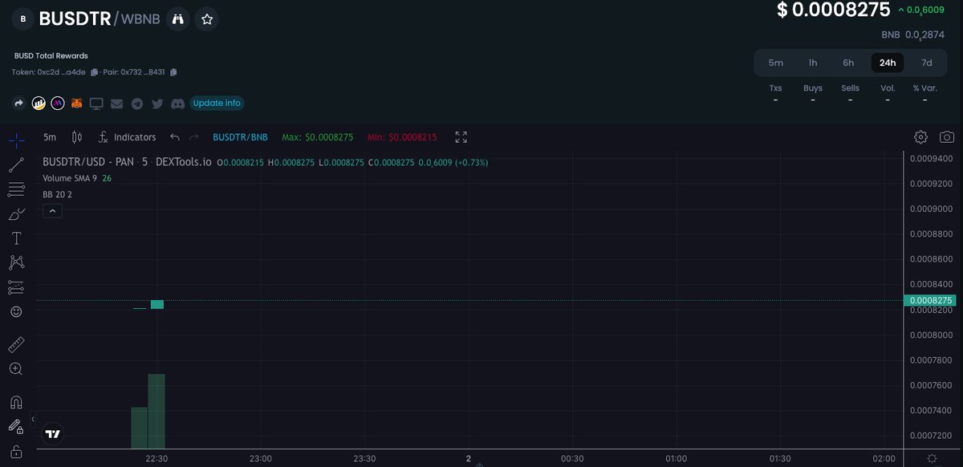Screen dimensions: 963x467
Task: Click the % Var. stat header
Action: 924,88
